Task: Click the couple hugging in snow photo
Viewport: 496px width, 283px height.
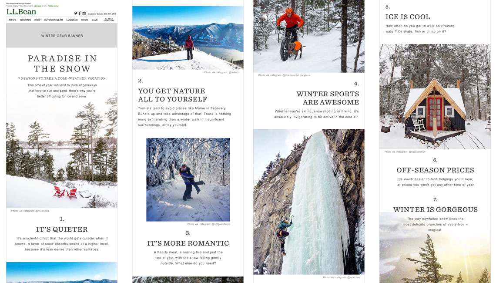Action: tap(188, 179)
